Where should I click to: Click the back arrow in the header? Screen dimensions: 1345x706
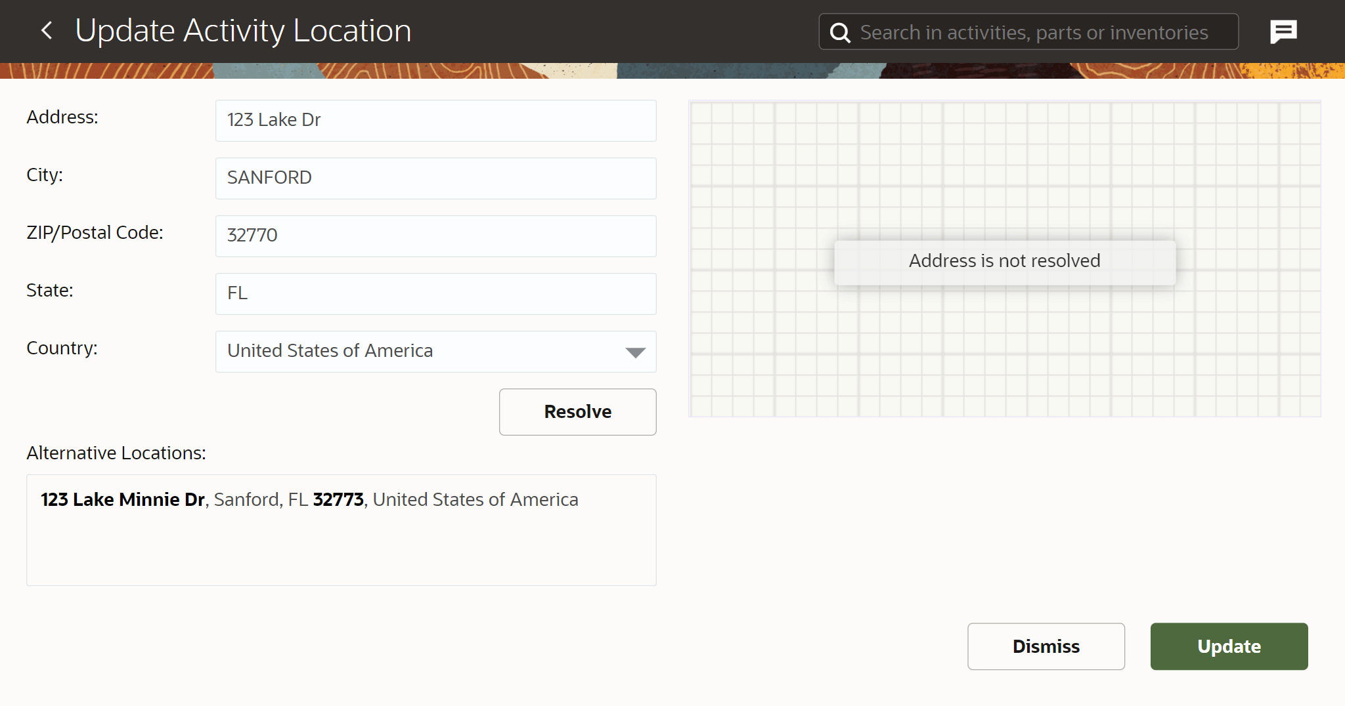pyautogui.click(x=47, y=30)
